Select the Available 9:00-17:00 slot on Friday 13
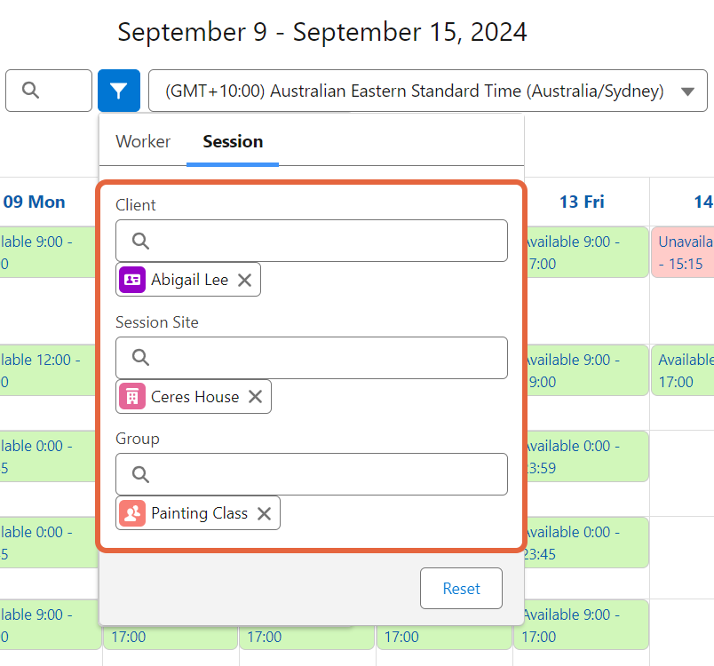Viewport: 714px width, 666px height. coord(582,252)
